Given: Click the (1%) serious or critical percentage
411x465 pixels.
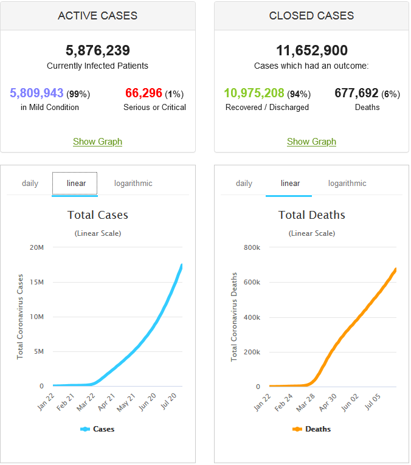Looking at the screenshot, I should [174, 94].
